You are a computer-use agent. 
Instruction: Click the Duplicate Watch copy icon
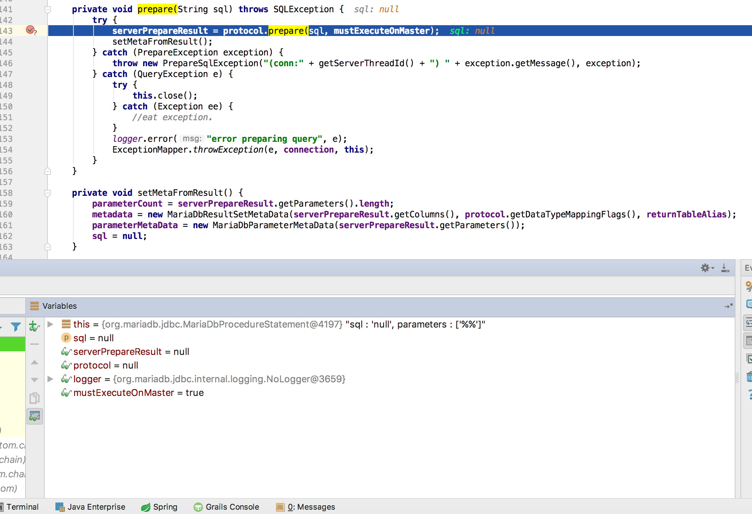(x=35, y=398)
